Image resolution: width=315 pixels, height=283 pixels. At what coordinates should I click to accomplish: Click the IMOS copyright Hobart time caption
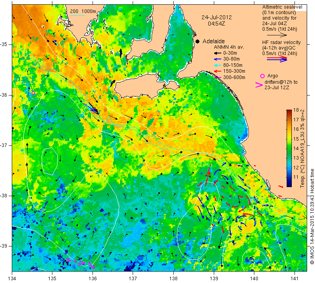(312, 216)
